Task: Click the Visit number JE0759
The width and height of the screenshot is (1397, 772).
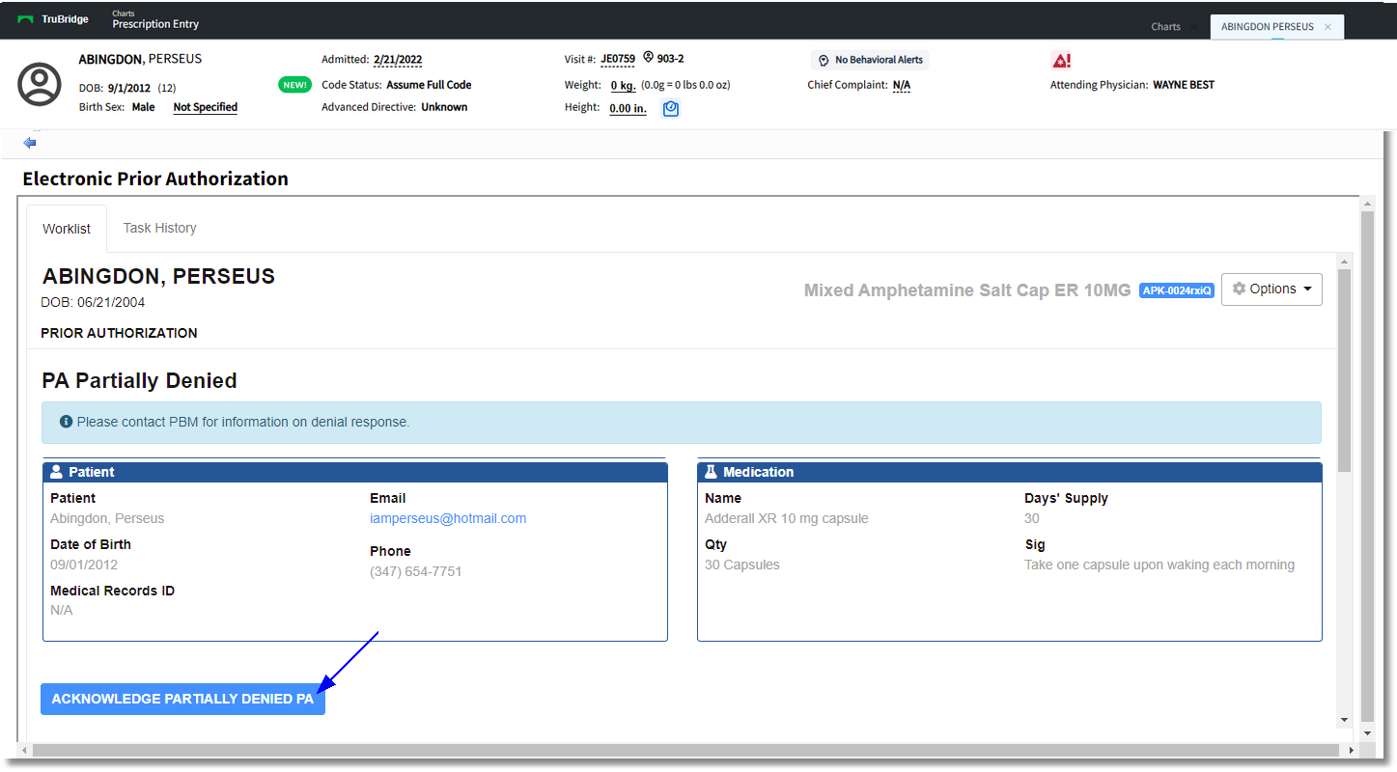Action: coord(618,59)
